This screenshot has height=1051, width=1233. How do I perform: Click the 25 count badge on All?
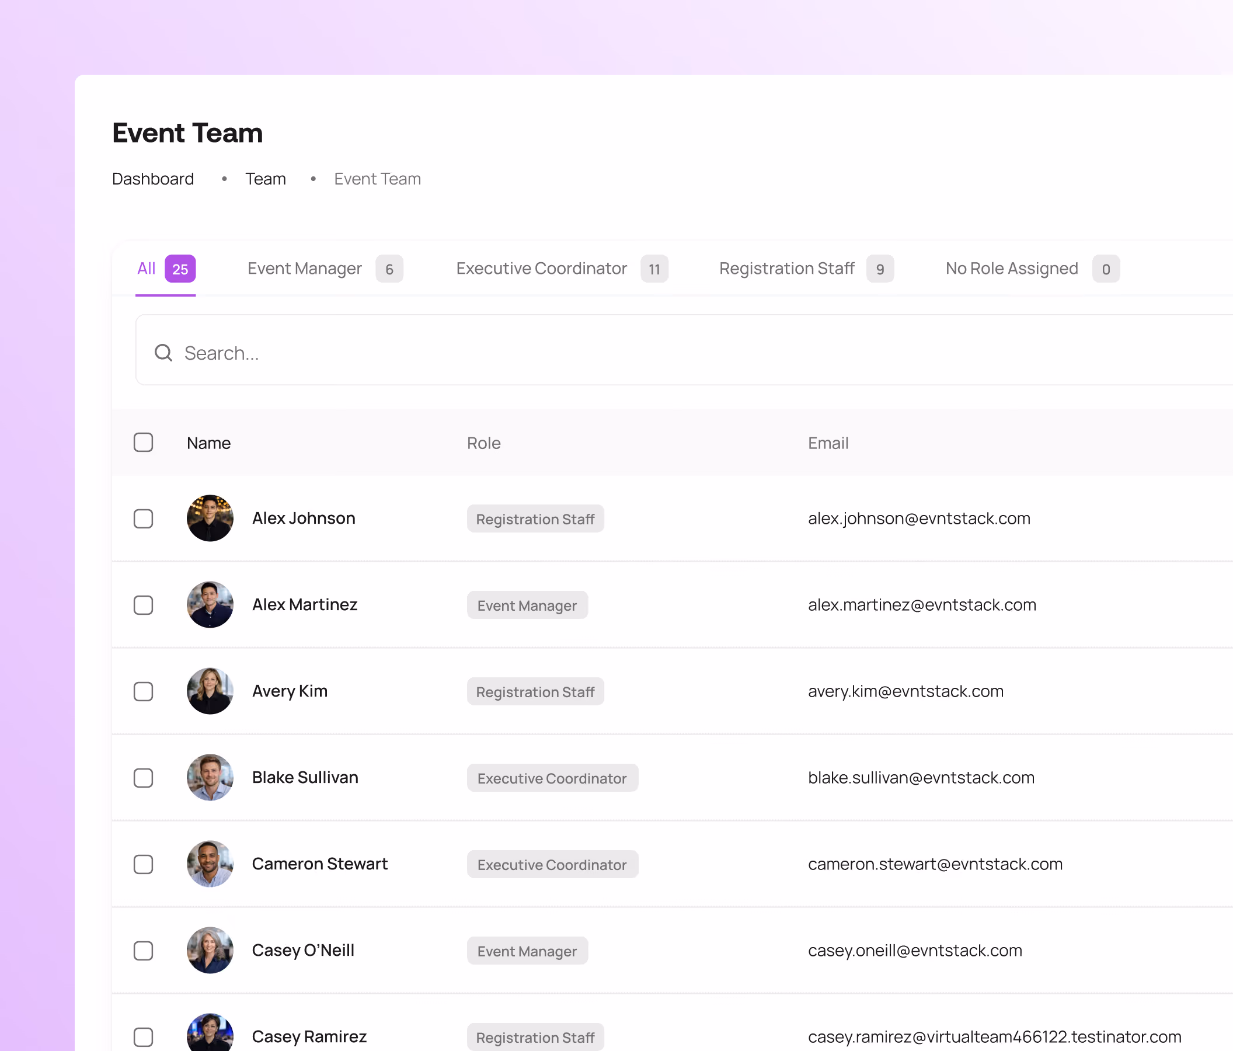pos(180,269)
